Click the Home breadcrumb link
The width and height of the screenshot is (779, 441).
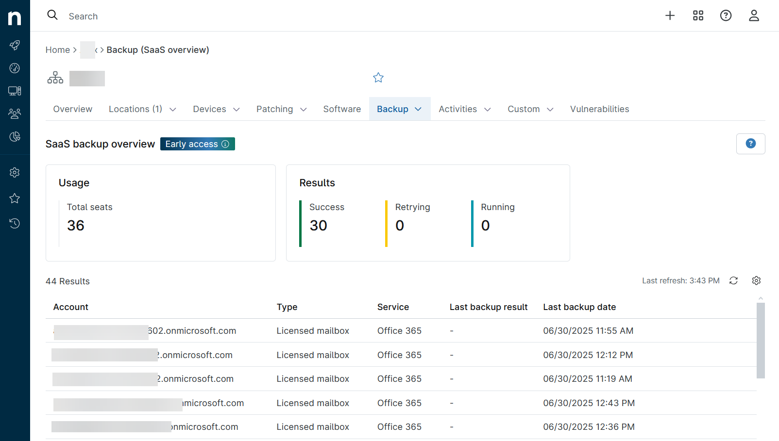pyautogui.click(x=58, y=50)
